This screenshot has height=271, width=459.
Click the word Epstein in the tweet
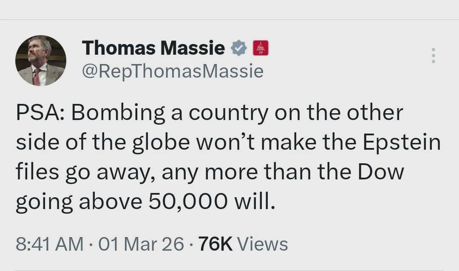(x=402, y=143)
